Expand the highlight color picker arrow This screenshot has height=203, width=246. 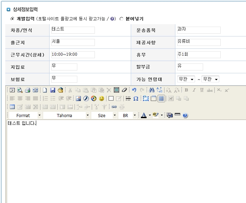tap(162, 115)
